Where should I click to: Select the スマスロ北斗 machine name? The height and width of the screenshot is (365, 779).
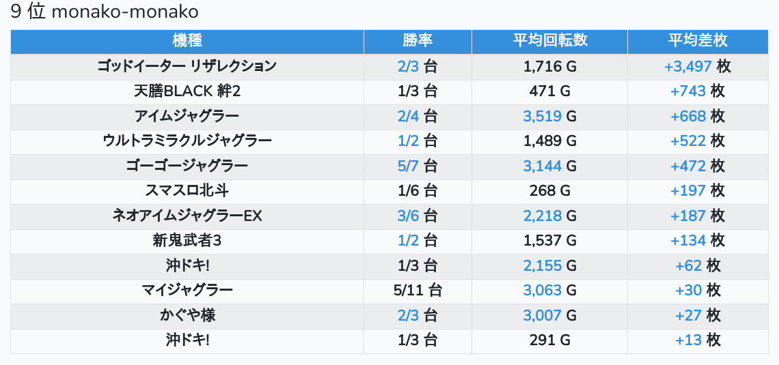coord(187,191)
